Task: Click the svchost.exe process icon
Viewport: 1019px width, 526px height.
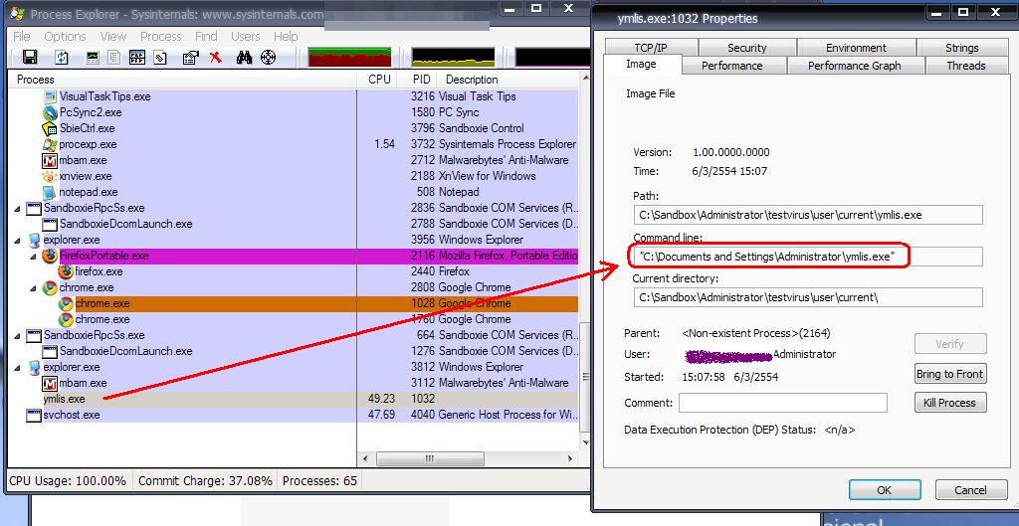Action: [x=35, y=415]
